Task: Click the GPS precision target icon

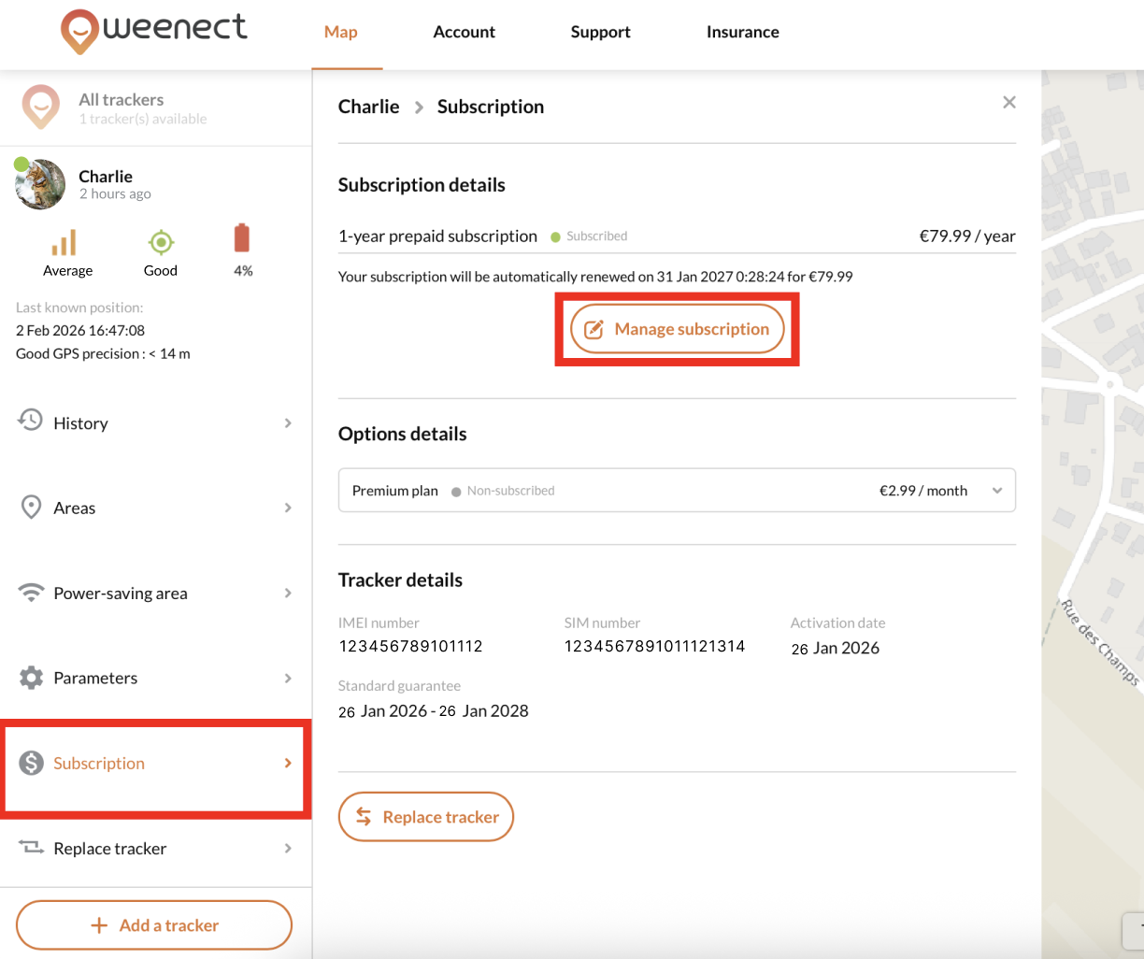Action: tap(161, 243)
